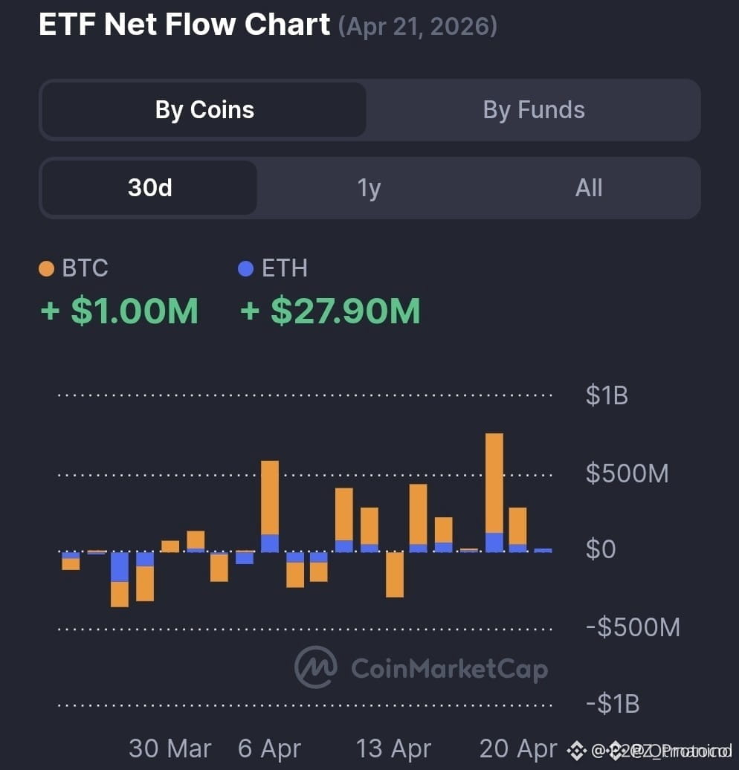Screen dimensions: 739x770
Task: Click the small blue bar for Apr 21
Action: point(543,551)
